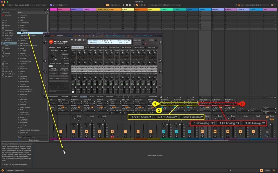
Task: Click the Tap tempo button
Action: [16, 5]
